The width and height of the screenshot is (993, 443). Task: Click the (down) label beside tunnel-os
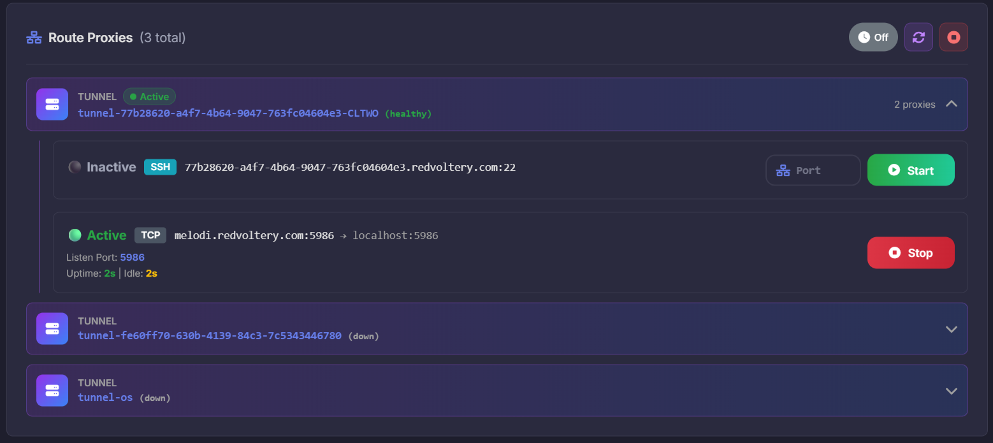[155, 398]
